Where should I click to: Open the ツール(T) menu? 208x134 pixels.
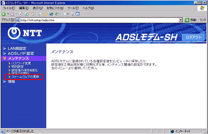click(x=73, y=8)
